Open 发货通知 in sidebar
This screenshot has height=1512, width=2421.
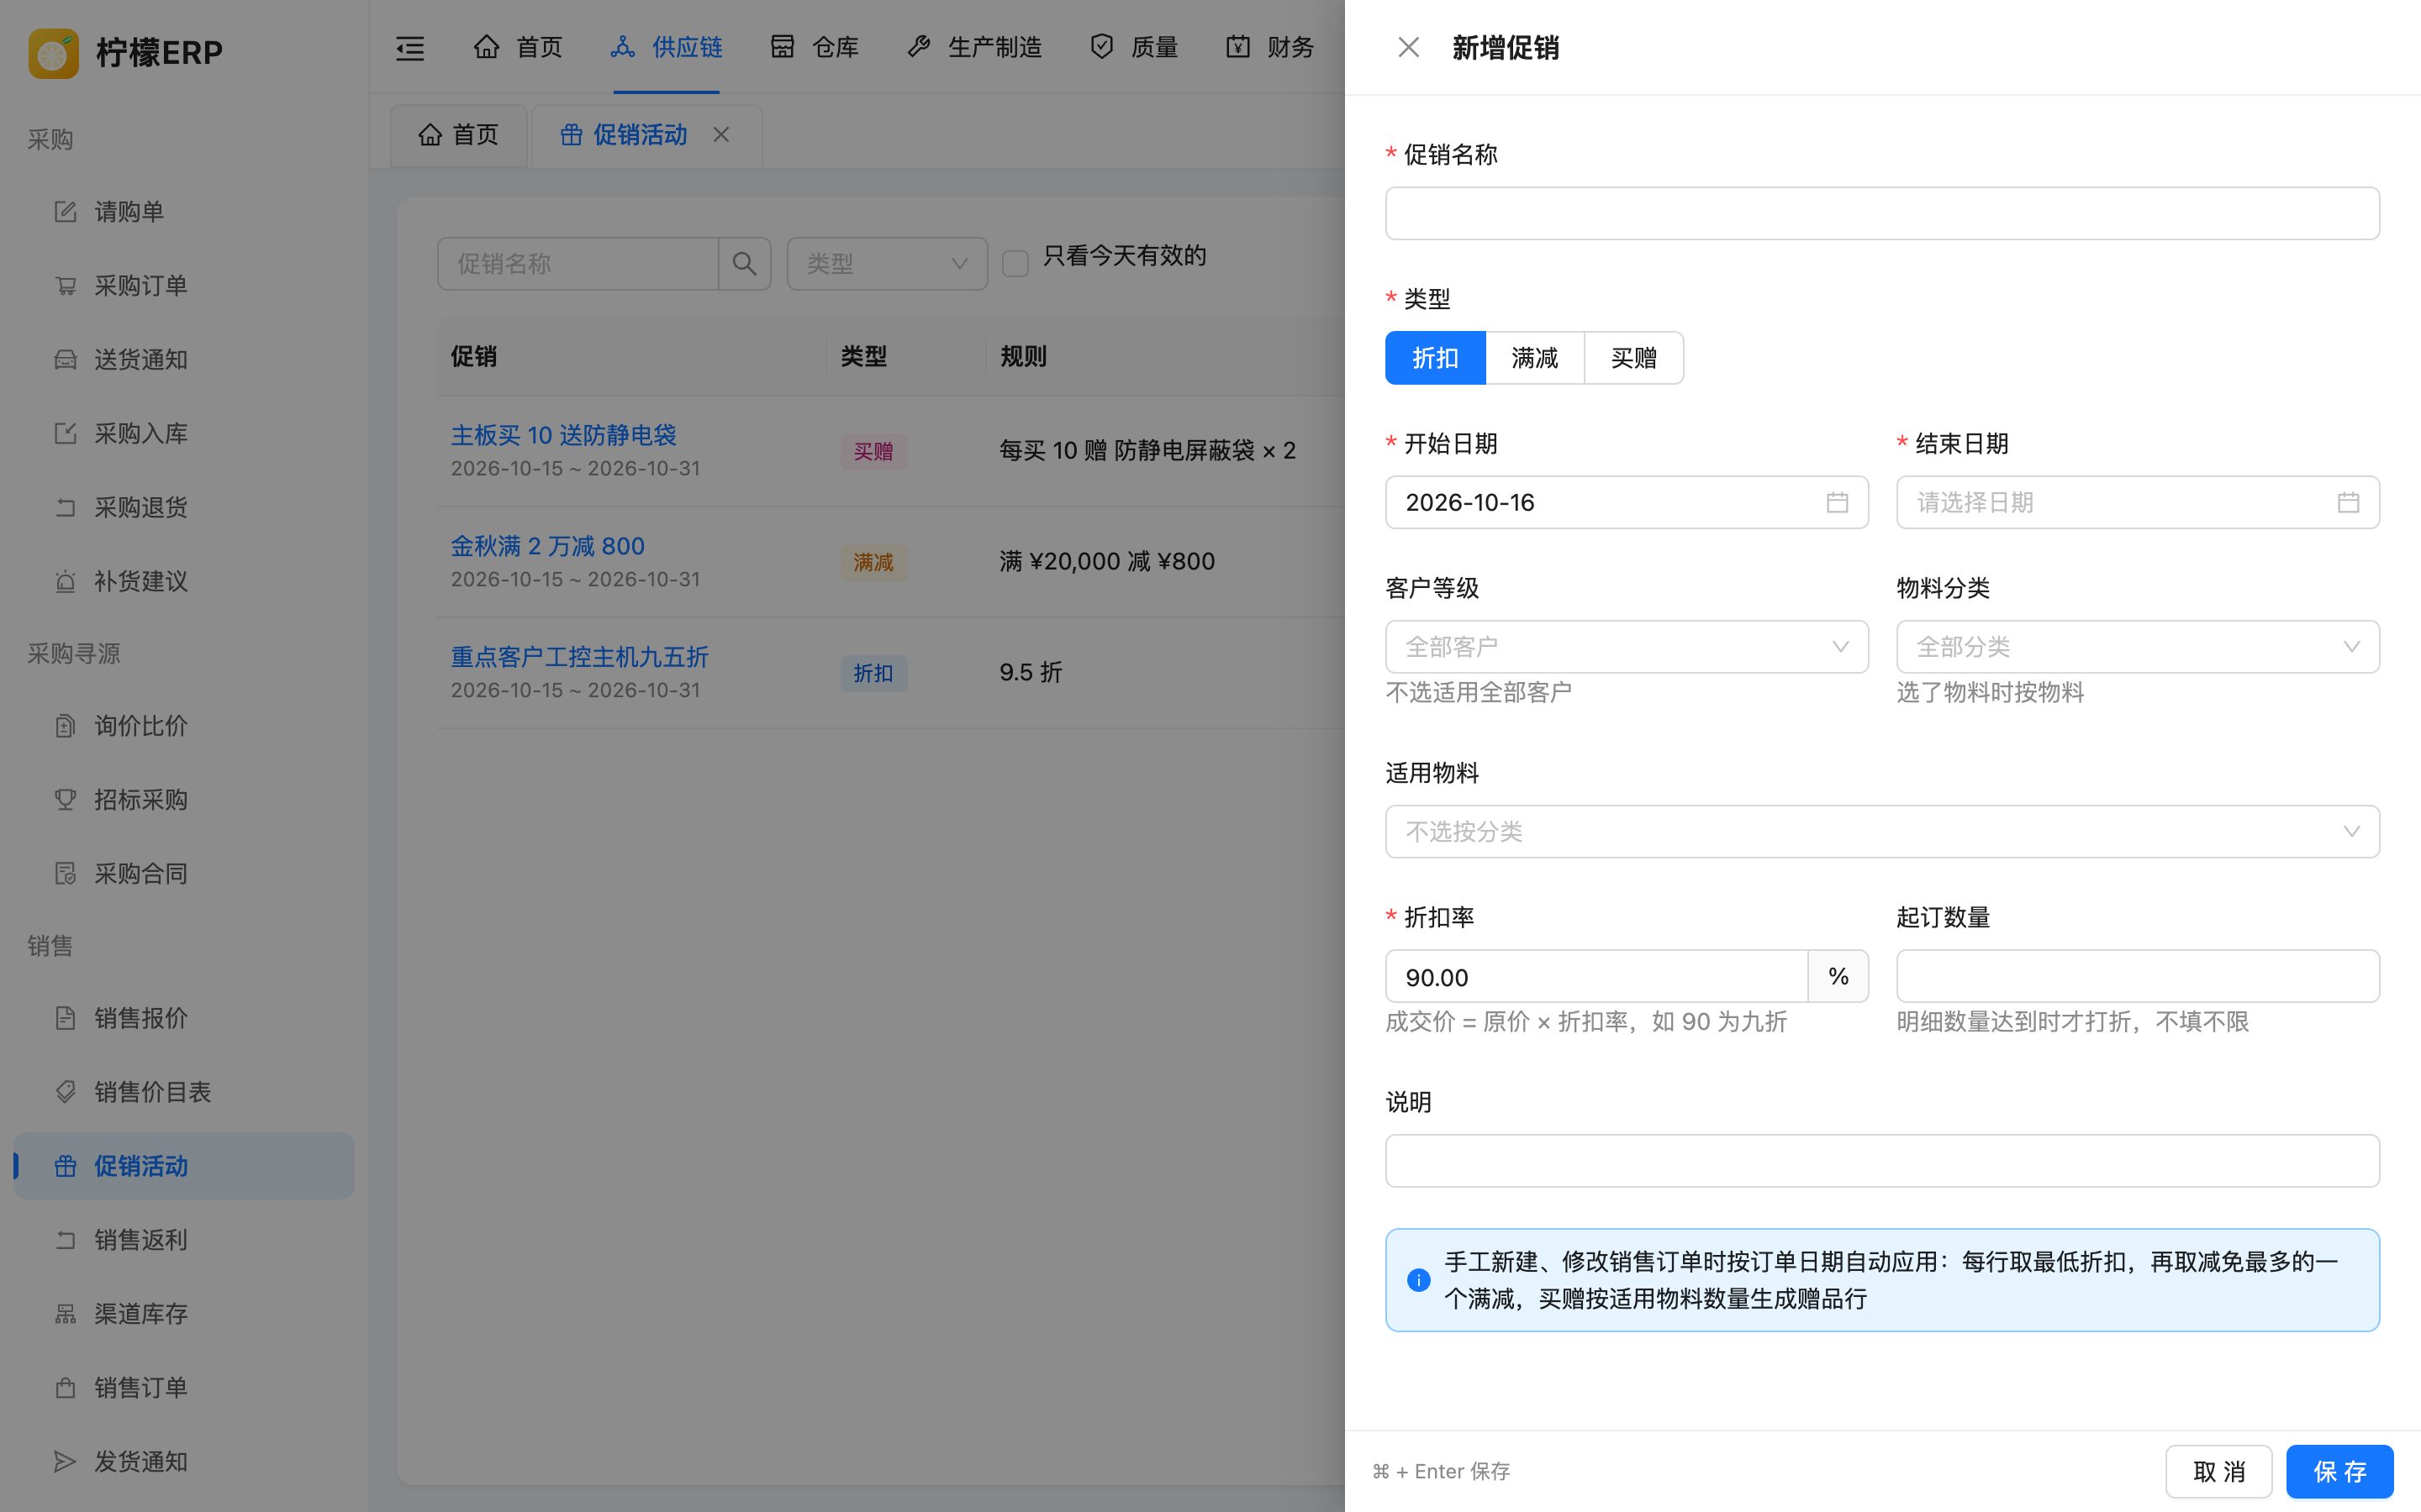184,1462
